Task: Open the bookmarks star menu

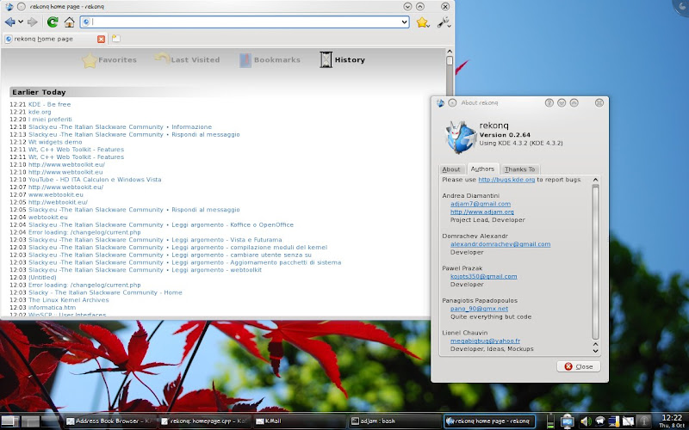Action: 423,22
